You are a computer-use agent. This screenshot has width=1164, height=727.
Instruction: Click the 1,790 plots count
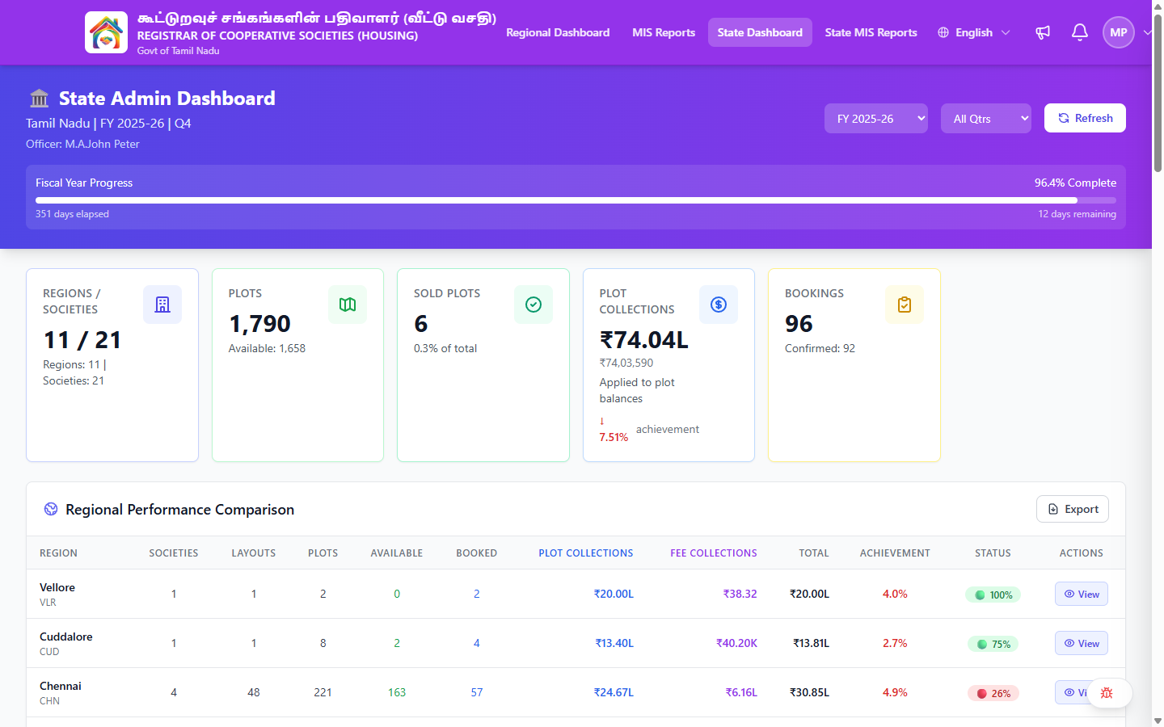coord(259,324)
